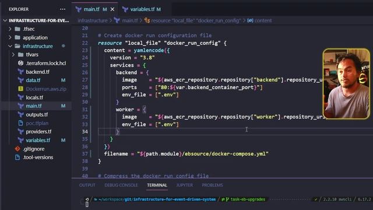Image resolution: width=373 pixels, height=210 pixels.
Task: Click file icon beside .tool-versions
Action: pos(17,157)
